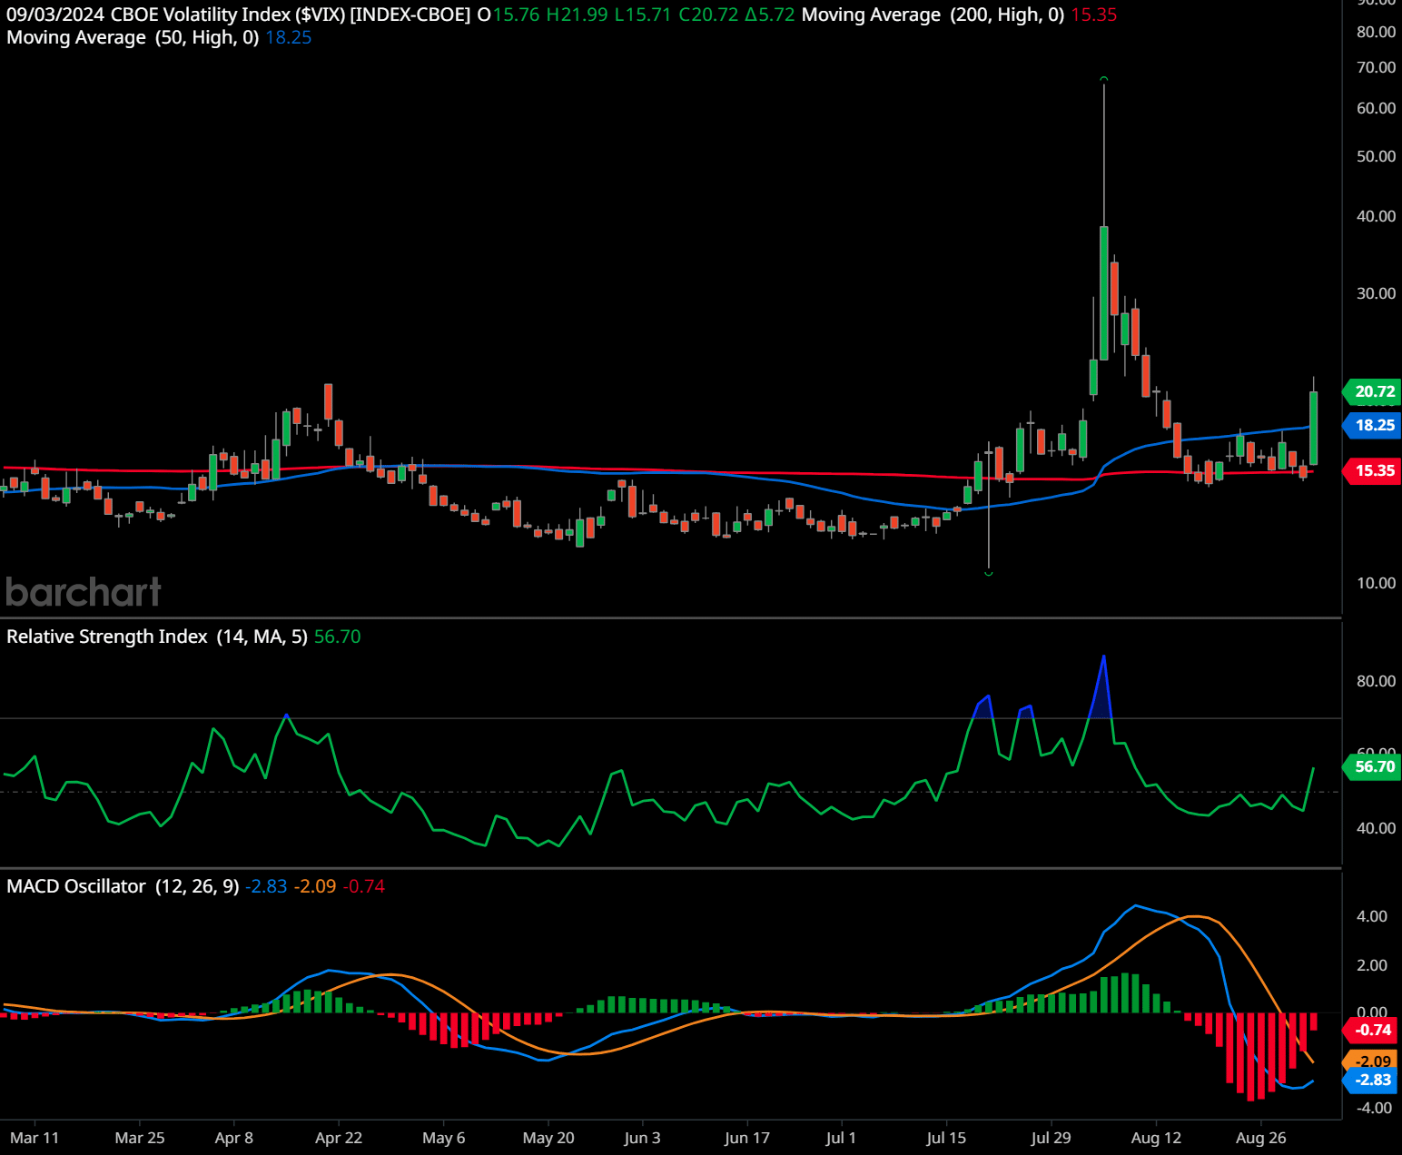Click the 70.00 price axis label
The width and height of the screenshot is (1402, 1155).
coord(1376,67)
